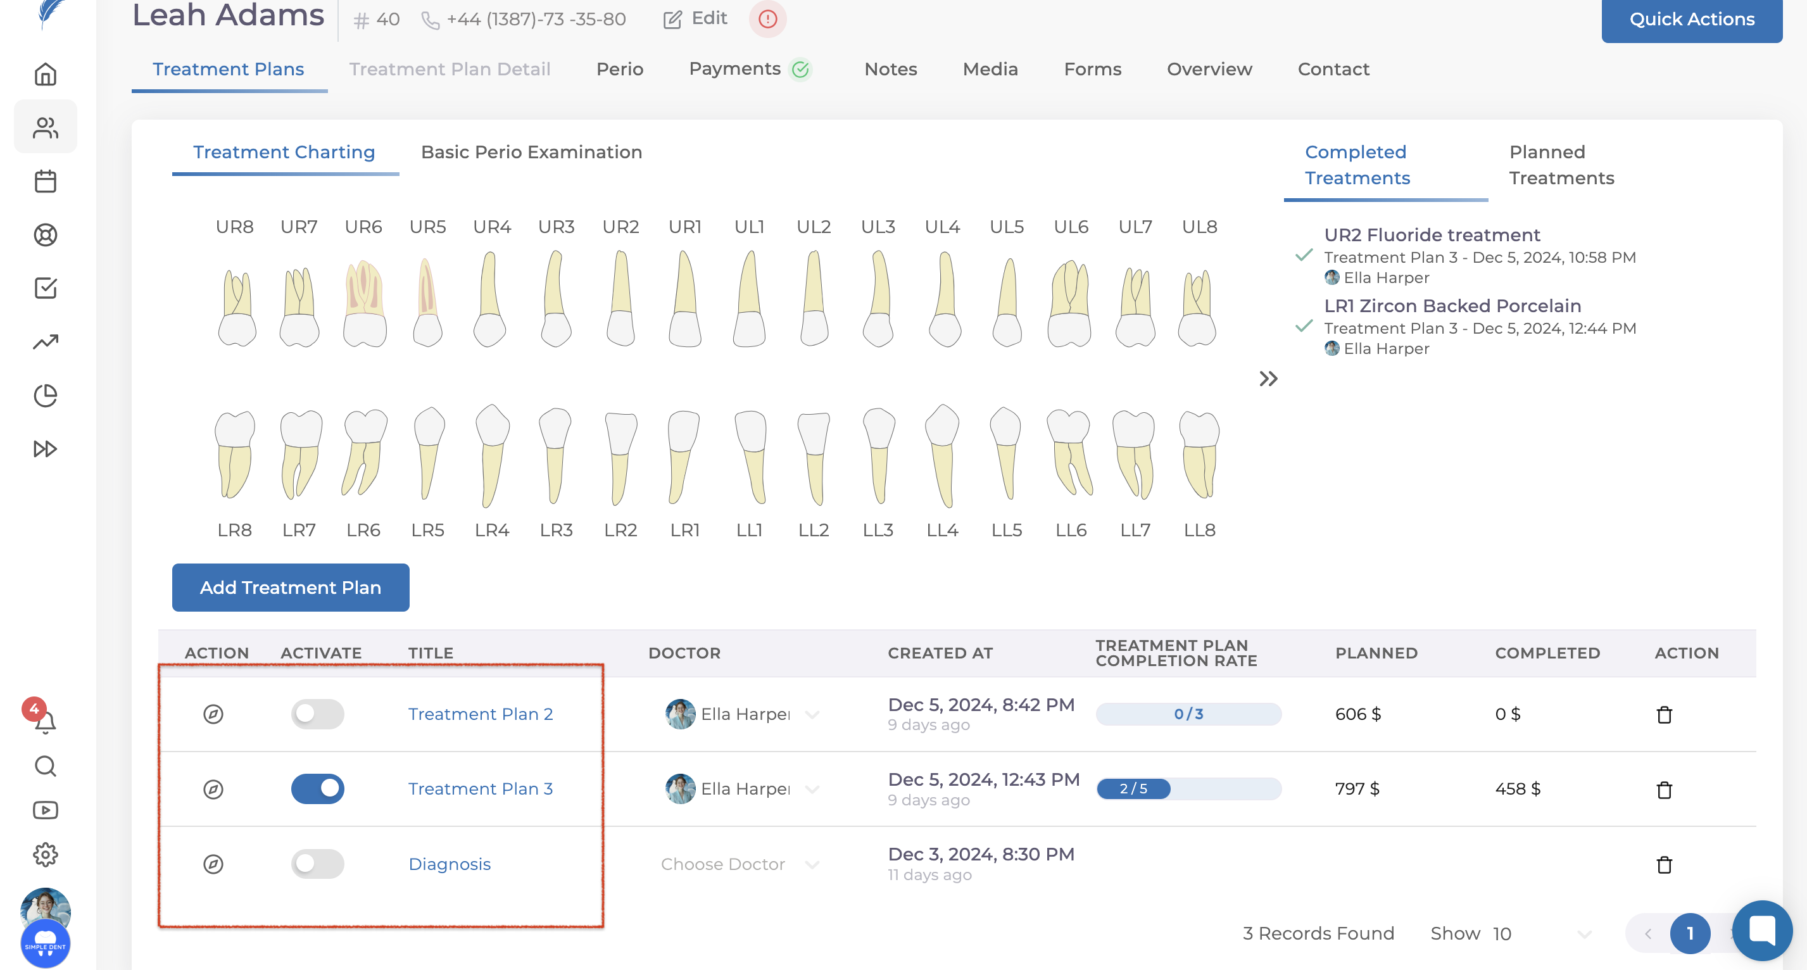Viewport: 1807px width, 970px height.
Task: Delete Treatment Plan 2 with trash icon
Action: (x=1664, y=715)
